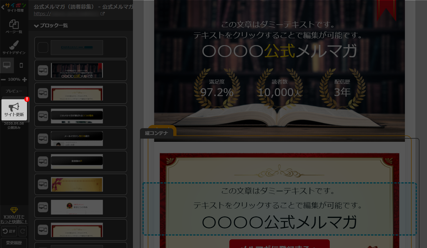The width and height of the screenshot is (427, 248).
Task: Click the プレビュー button
Action: pyautogui.click(x=14, y=91)
